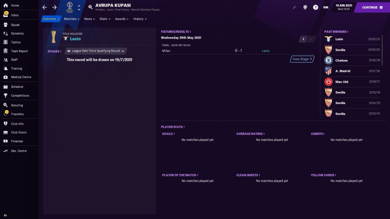Select A. Madrid 2017/18 past winner
390x219 pixels.
click(x=352, y=71)
